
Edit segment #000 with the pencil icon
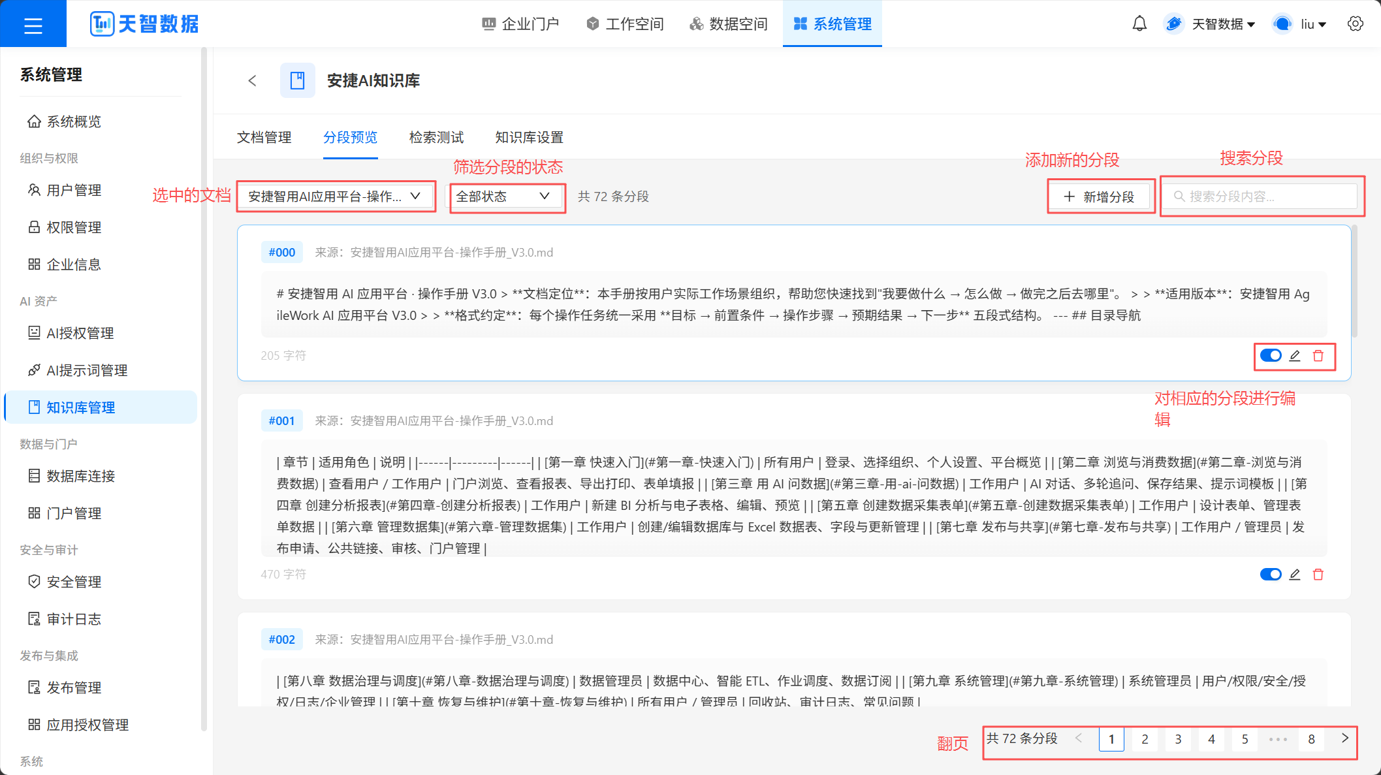click(x=1295, y=356)
